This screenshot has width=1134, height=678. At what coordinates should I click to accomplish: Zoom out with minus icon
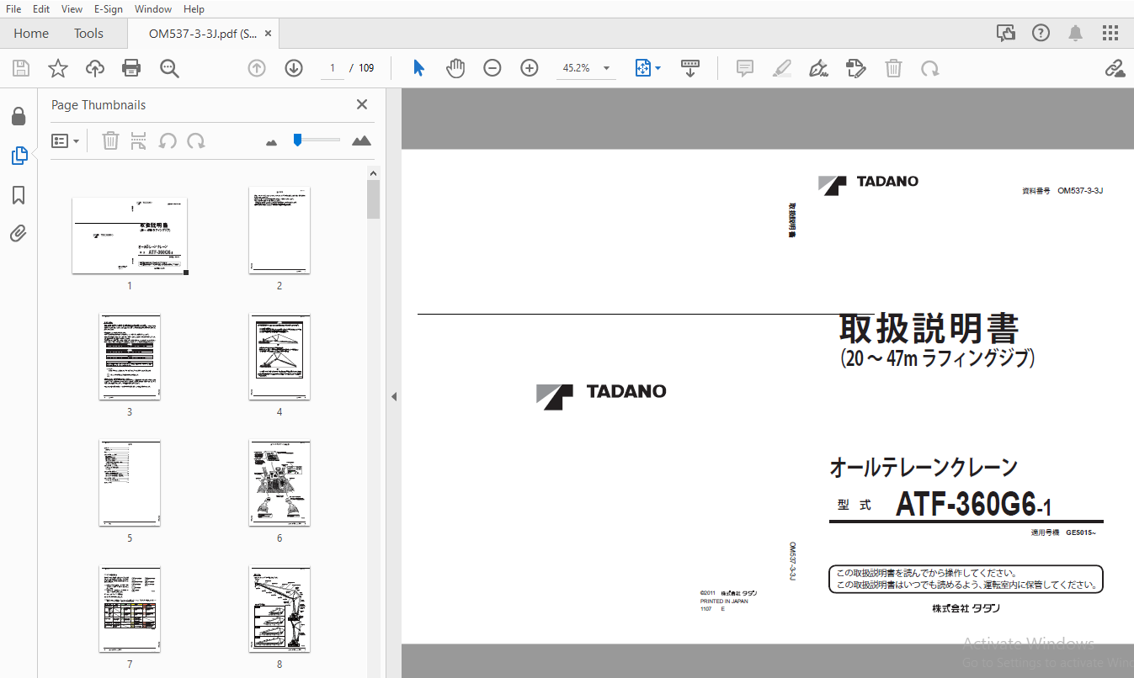(492, 68)
